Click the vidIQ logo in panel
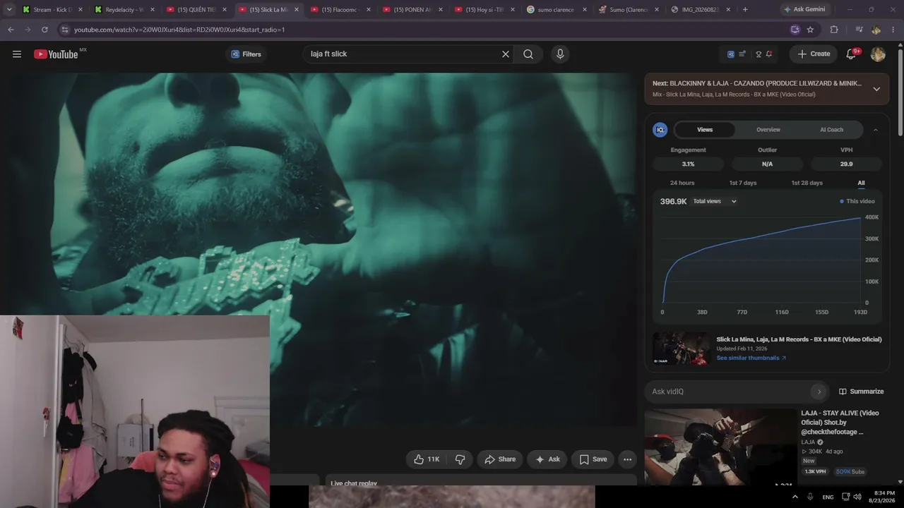This screenshot has height=508, width=904. pyautogui.click(x=660, y=130)
